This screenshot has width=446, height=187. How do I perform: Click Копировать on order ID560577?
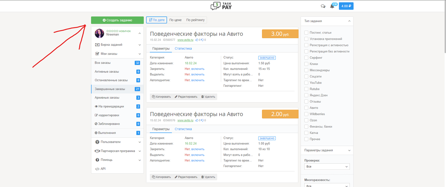point(161,96)
